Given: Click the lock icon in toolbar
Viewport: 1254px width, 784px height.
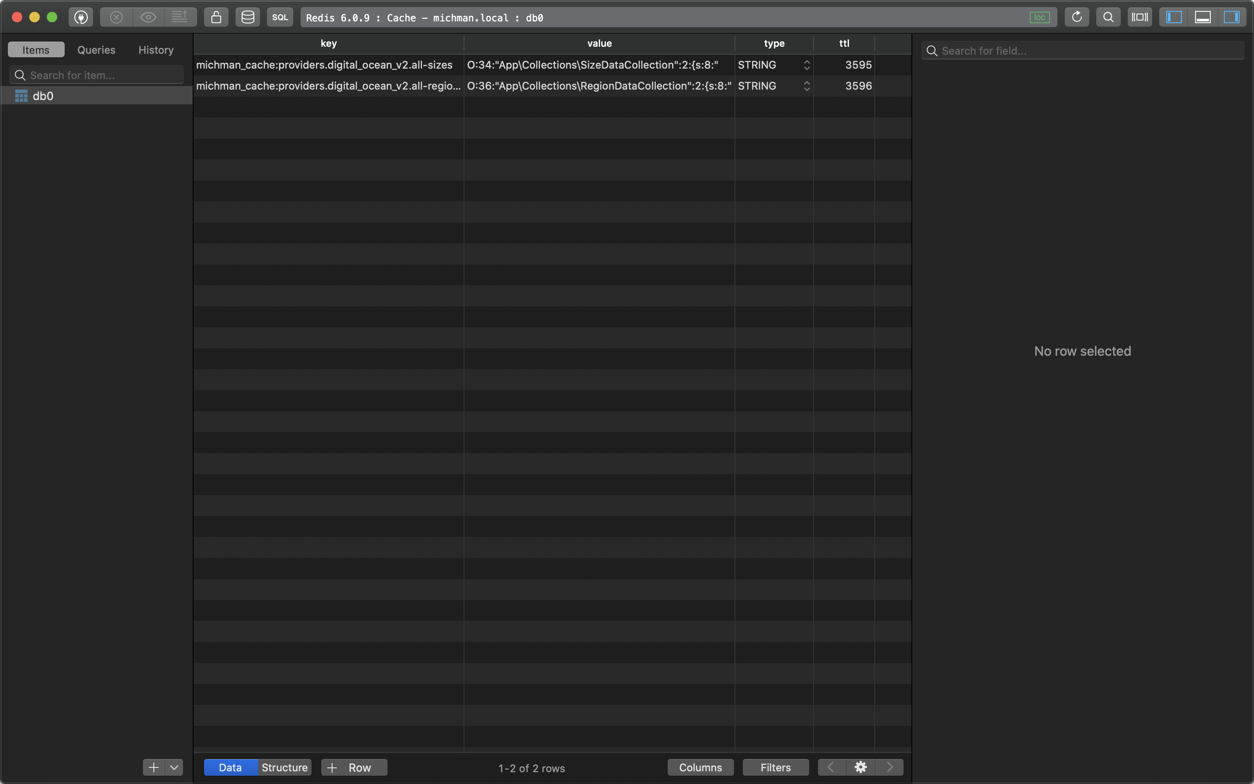Looking at the screenshot, I should (x=216, y=17).
